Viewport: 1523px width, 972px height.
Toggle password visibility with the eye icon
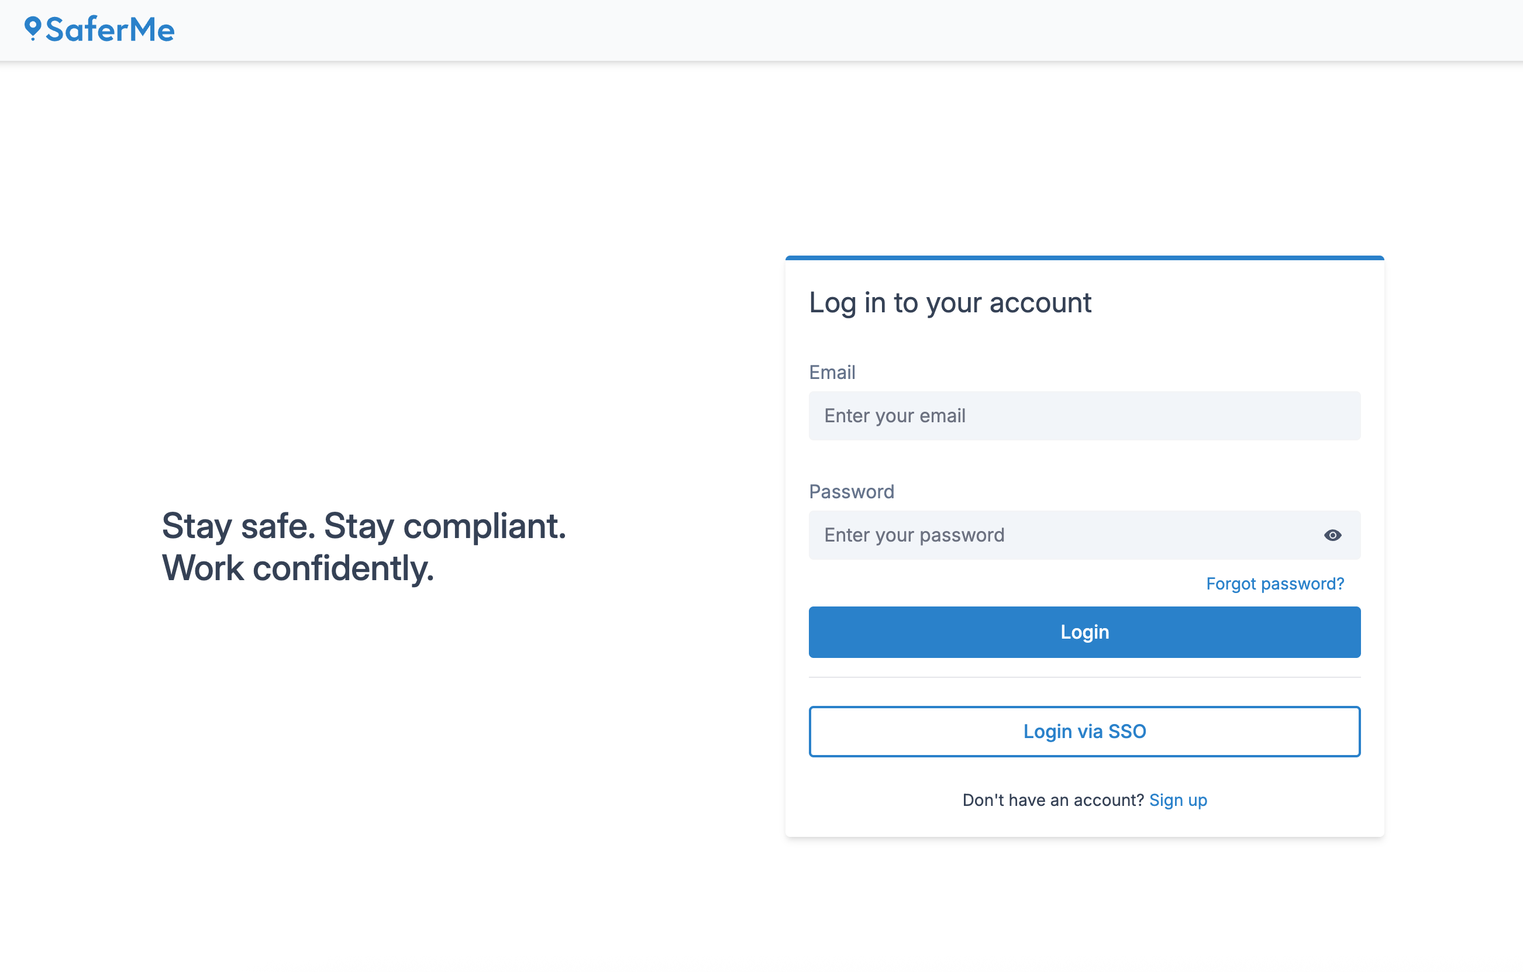tap(1332, 535)
